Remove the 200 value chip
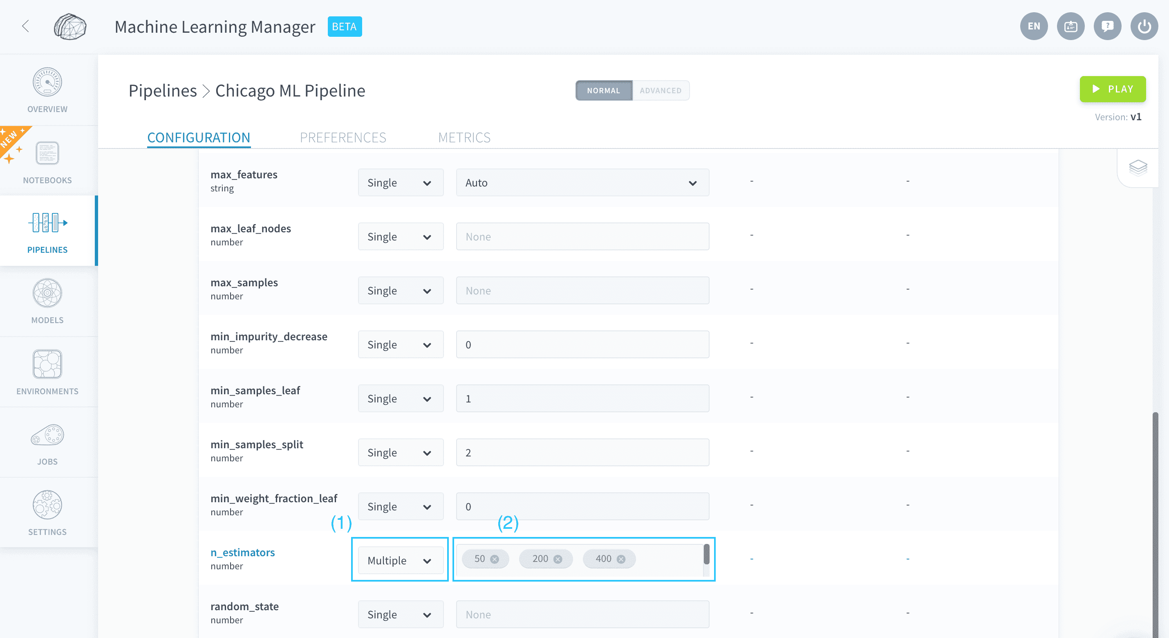Screen dimensions: 1169x638 click(558, 559)
